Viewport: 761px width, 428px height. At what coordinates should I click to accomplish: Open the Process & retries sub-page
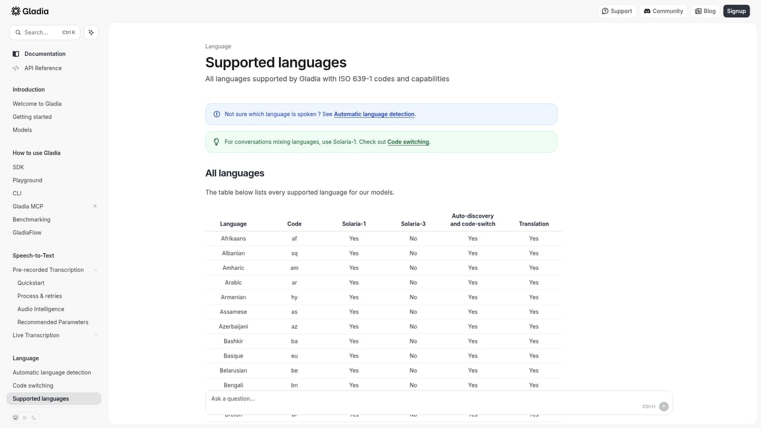[x=39, y=296]
